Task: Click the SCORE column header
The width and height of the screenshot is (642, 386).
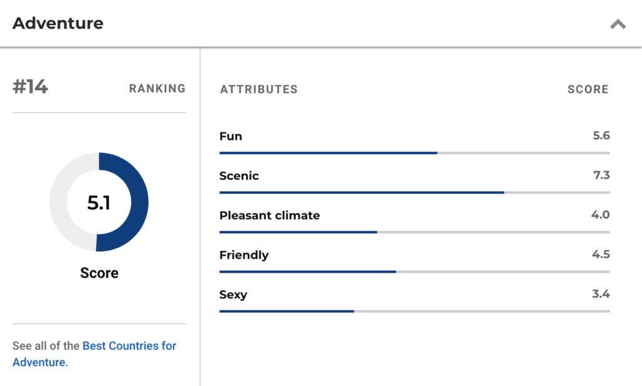Action: pos(588,89)
